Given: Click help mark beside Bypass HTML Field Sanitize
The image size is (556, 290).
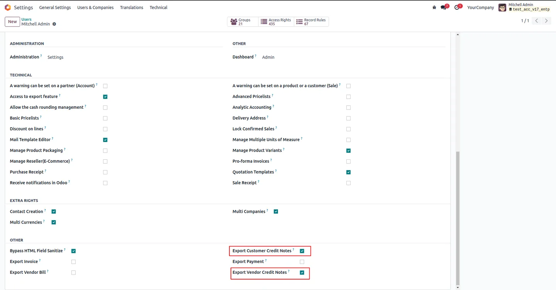Looking at the screenshot, I should tap(65, 250).
